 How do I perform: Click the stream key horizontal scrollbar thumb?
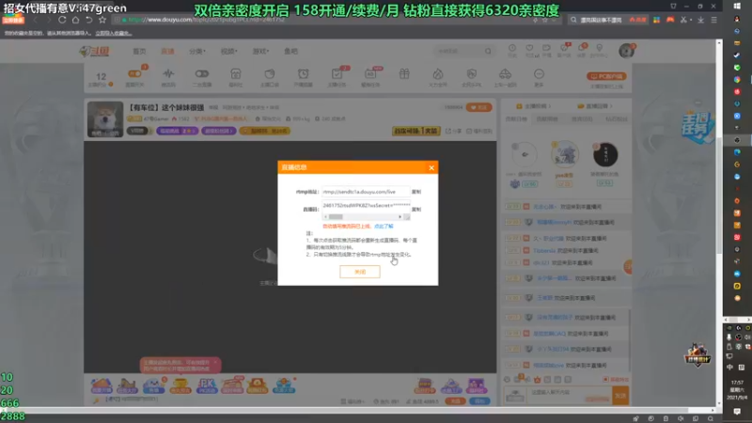(336, 217)
